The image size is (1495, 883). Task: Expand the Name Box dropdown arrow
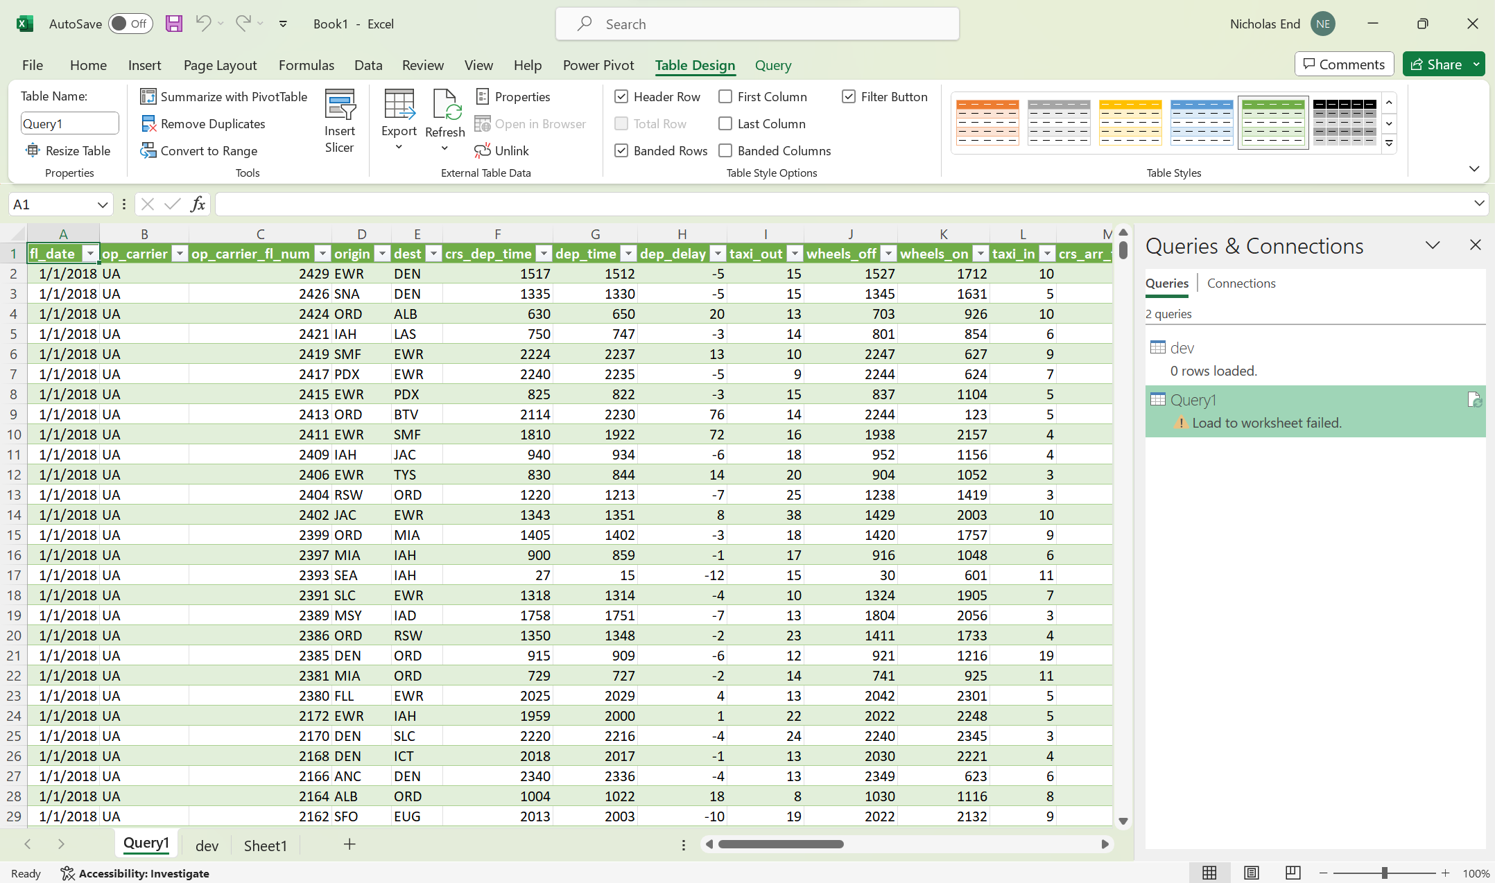click(102, 204)
